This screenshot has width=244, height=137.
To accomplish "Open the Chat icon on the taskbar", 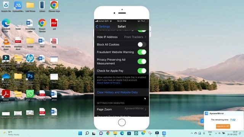I will coord(101,133).
